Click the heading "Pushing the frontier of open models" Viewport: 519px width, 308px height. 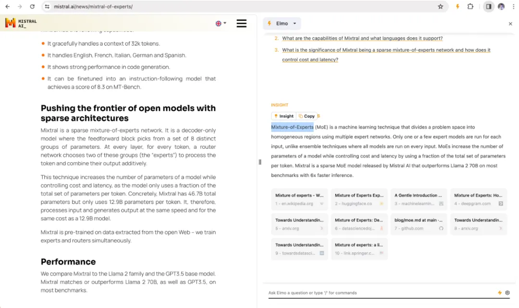coord(128,113)
